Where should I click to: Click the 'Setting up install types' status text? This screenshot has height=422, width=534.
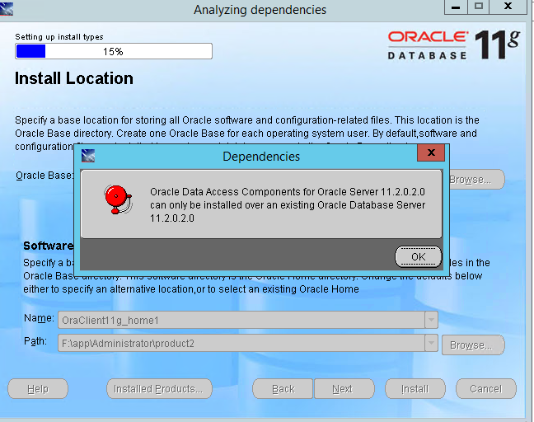[x=59, y=37]
